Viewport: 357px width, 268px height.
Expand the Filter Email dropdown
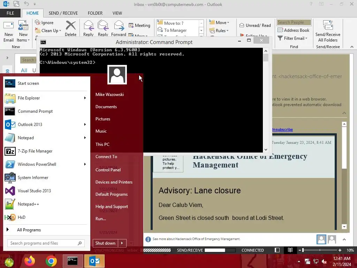tap(306, 38)
